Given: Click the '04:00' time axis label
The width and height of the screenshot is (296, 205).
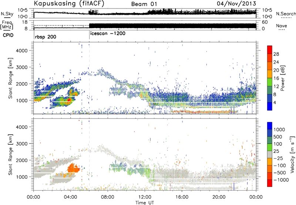Looking at the screenshot, I should coord(71,197).
